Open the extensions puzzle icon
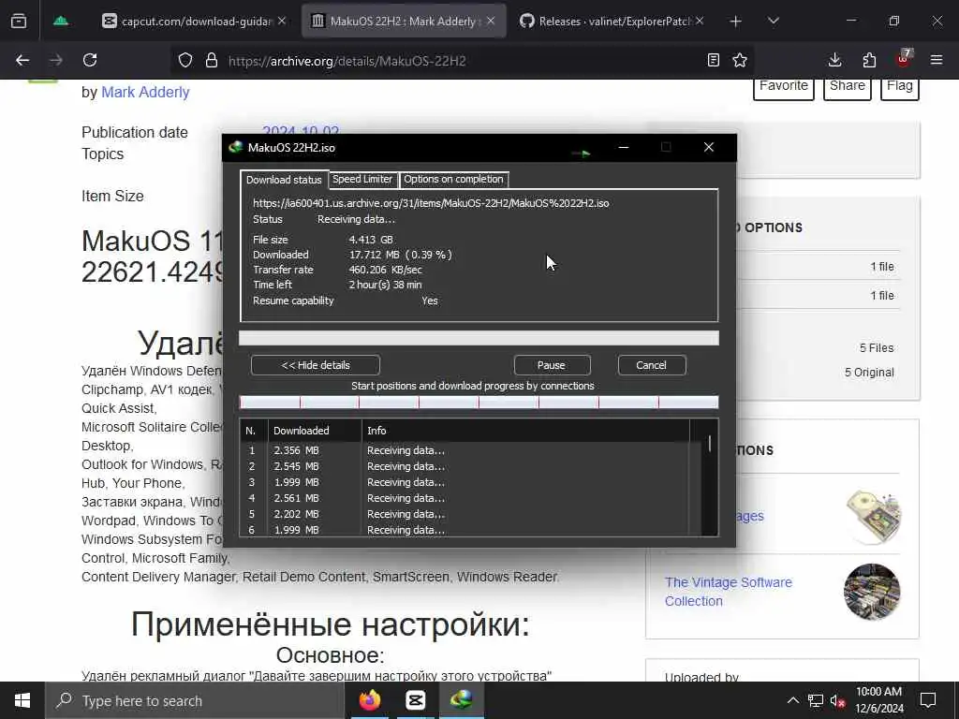Image resolution: width=959 pixels, height=719 pixels. tap(869, 60)
